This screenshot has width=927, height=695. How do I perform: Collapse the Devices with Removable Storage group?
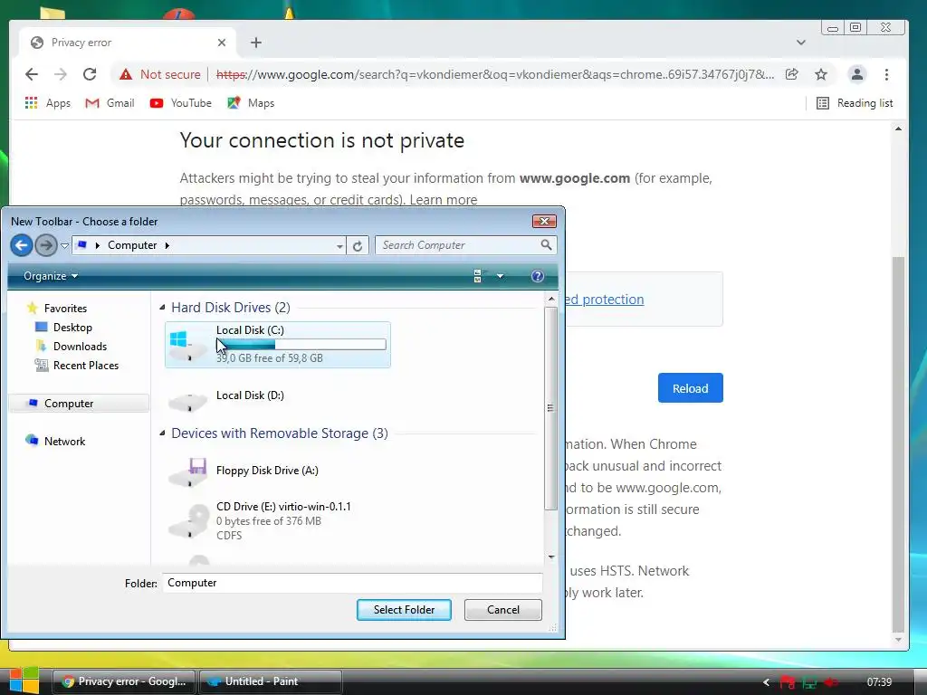tap(162, 433)
